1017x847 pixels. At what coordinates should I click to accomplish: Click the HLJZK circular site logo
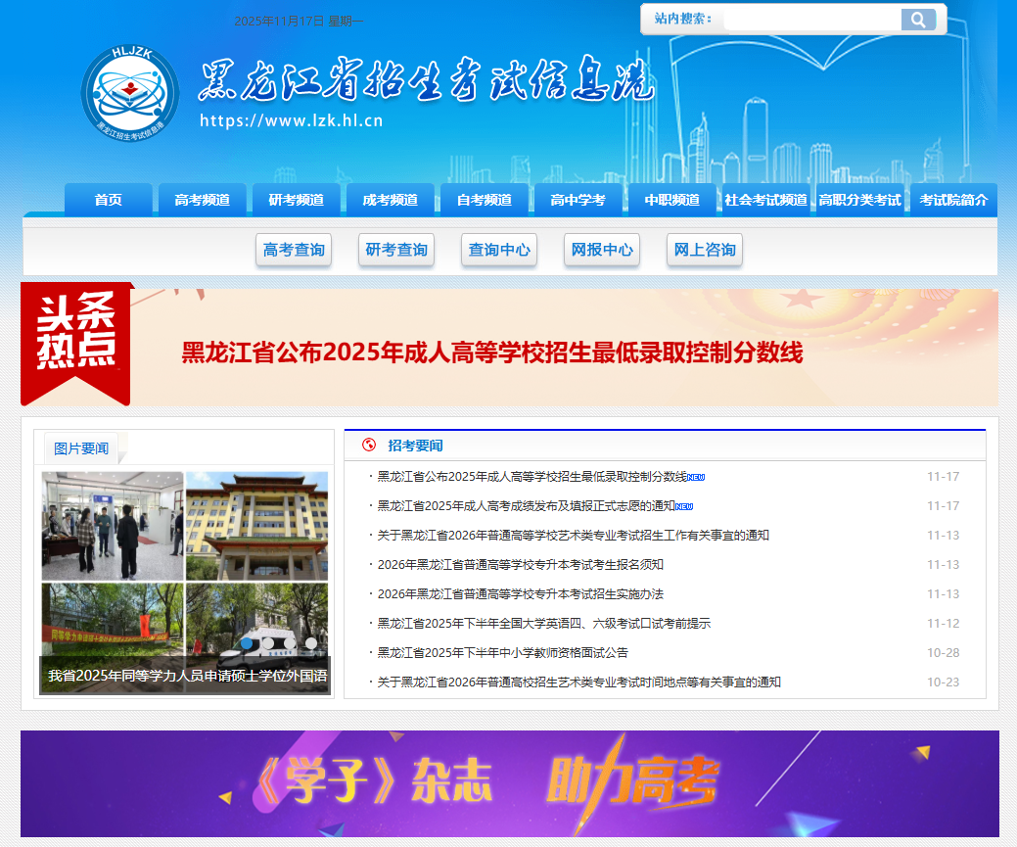[130, 92]
